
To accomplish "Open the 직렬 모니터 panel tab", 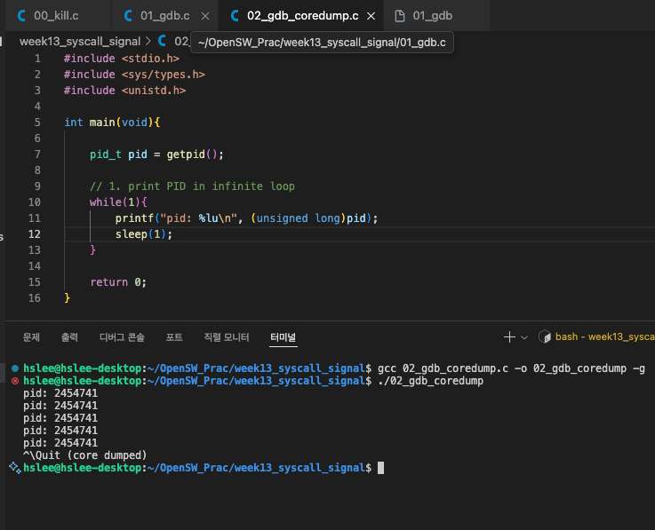I will [227, 337].
